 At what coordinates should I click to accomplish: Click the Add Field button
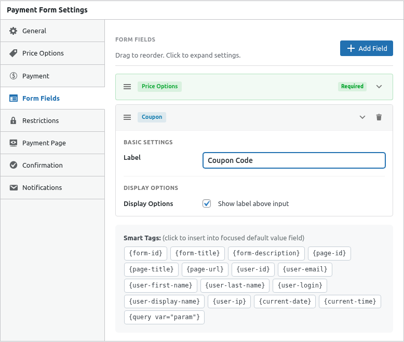[x=367, y=48]
